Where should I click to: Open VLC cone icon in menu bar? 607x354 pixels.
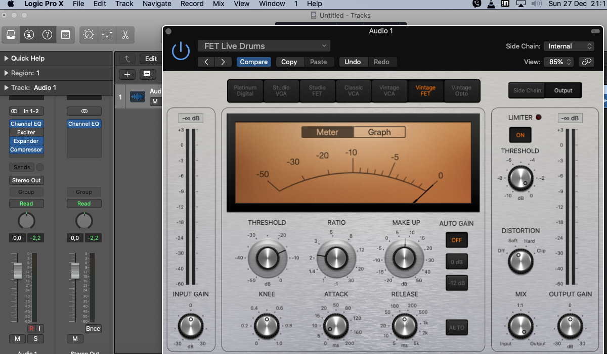coord(491,4)
